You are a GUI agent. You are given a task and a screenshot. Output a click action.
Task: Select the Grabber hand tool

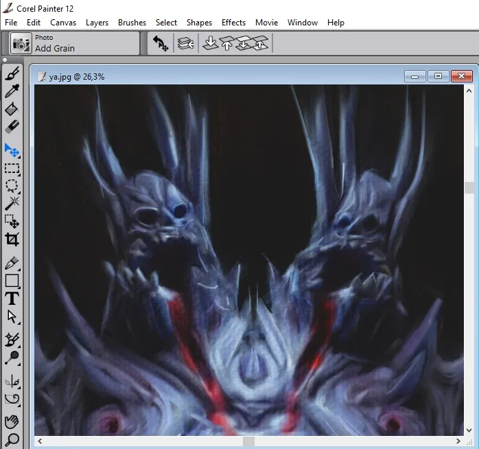12,422
